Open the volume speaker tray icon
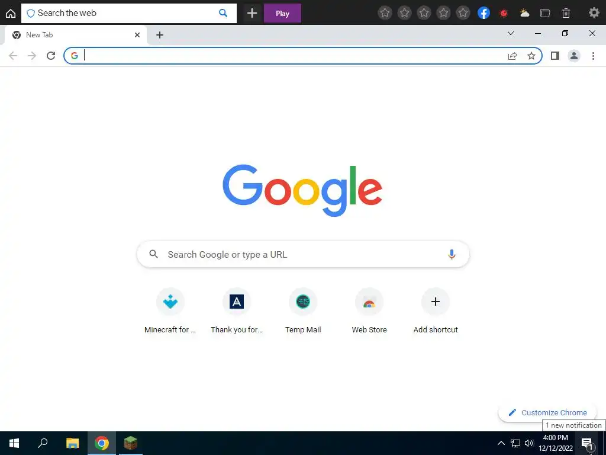The width and height of the screenshot is (606, 455). [x=529, y=443]
